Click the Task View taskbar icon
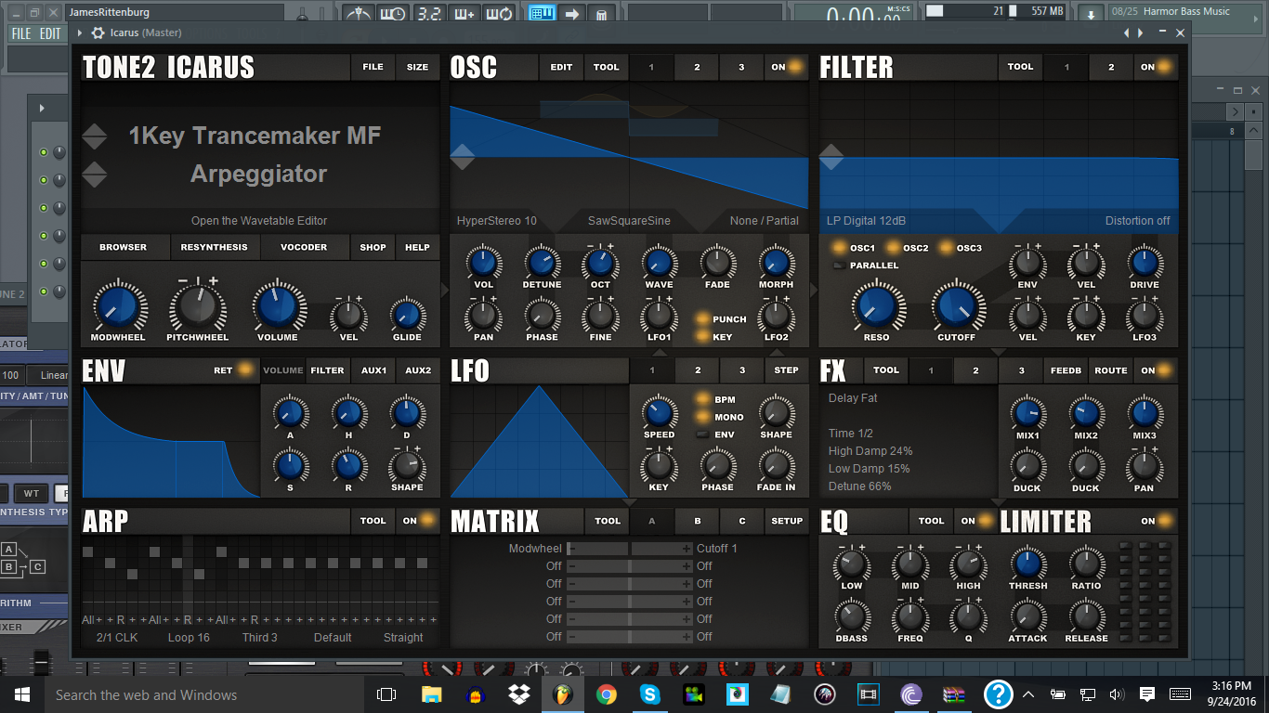Image resolution: width=1269 pixels, height=713 pixels. point(386,694)
